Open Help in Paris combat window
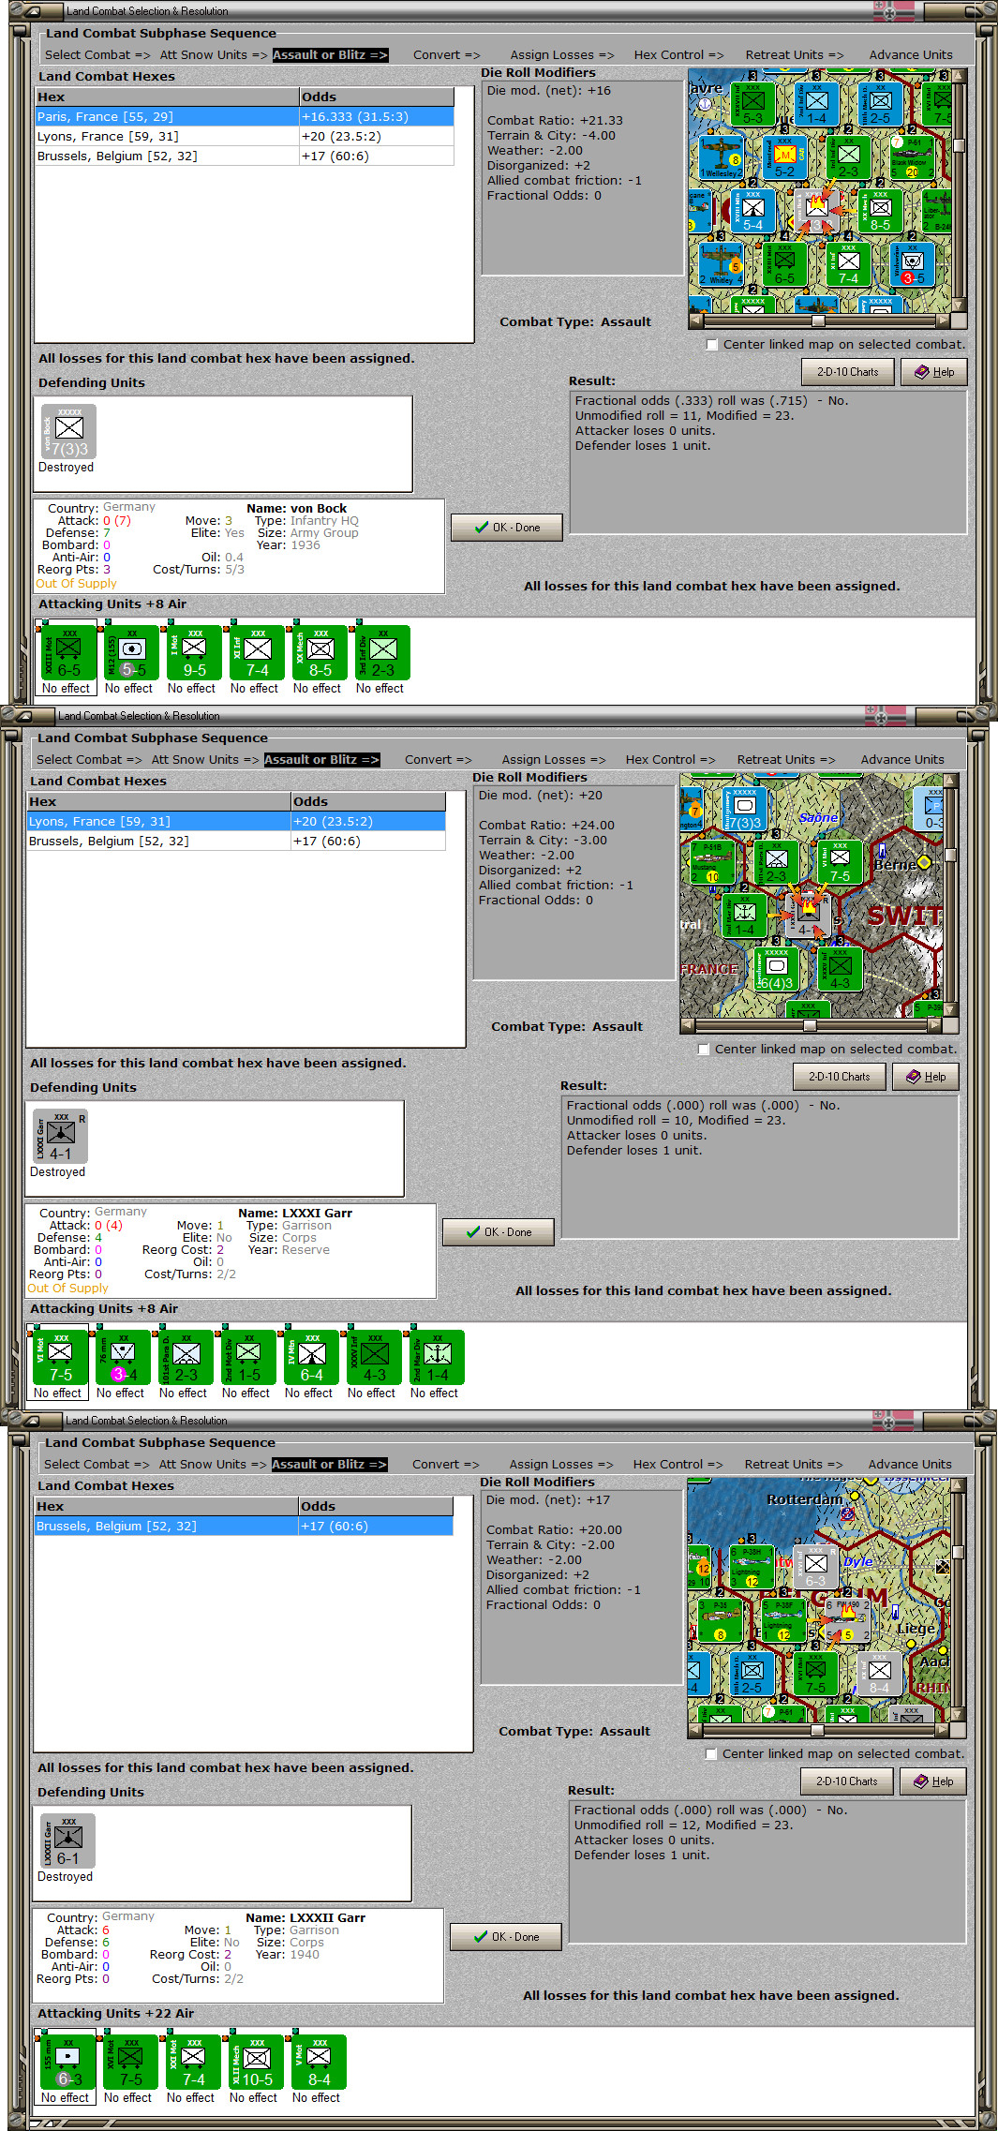Viewport: 998px width, 2131px height. [x=934, y=372]
